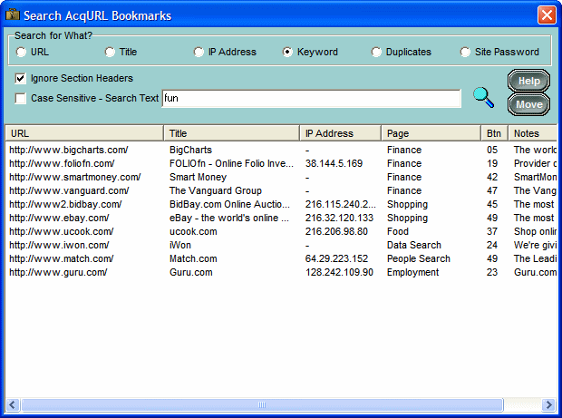Image resolution: width=562 pixels, height=418 pixels.
Task: Click the magnifying glass search icon
Action: click(x=483, y=98)
